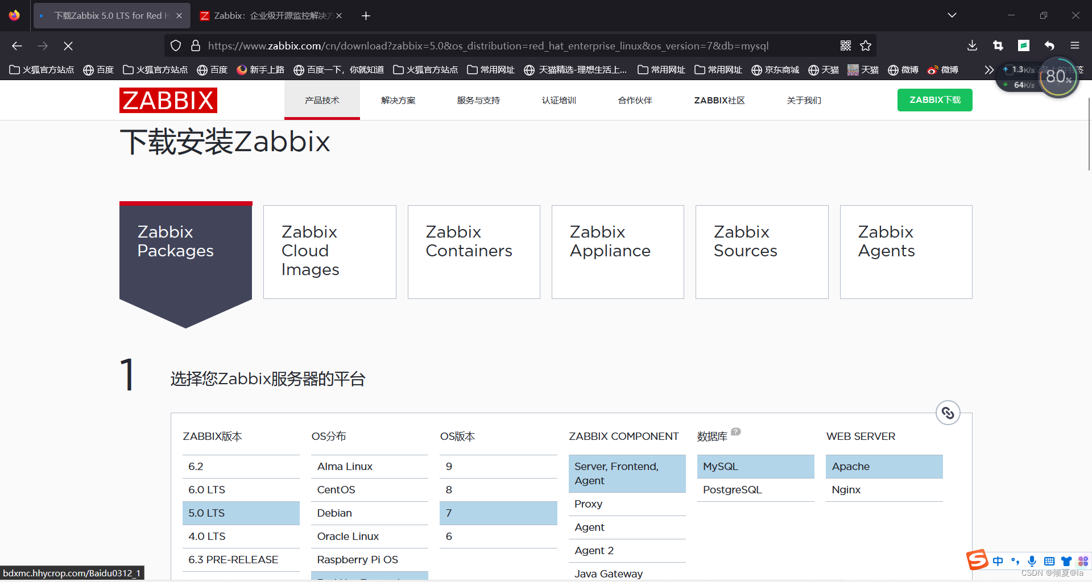Screen dimensions: 1092x582
Task: Toggle the Sogou punctuation mode icon
Action: point(1015,561)
